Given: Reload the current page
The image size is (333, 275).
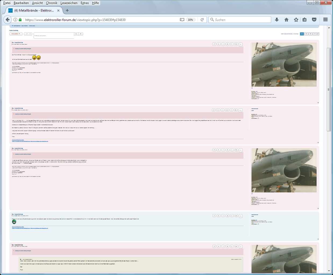Looking at the screenshot, I should tap(202, 20).
